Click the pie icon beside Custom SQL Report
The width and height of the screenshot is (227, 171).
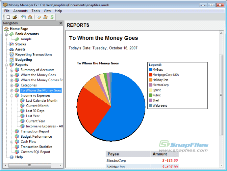click(x=17, y=152)
